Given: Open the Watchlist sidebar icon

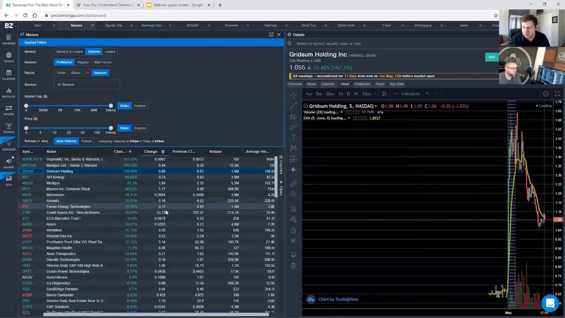Looking at the screenshot, I should [x=9, y=93].
